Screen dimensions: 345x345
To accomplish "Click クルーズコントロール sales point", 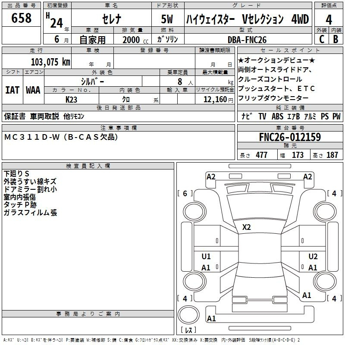I will pyautogui.click(x=270, y=79).
